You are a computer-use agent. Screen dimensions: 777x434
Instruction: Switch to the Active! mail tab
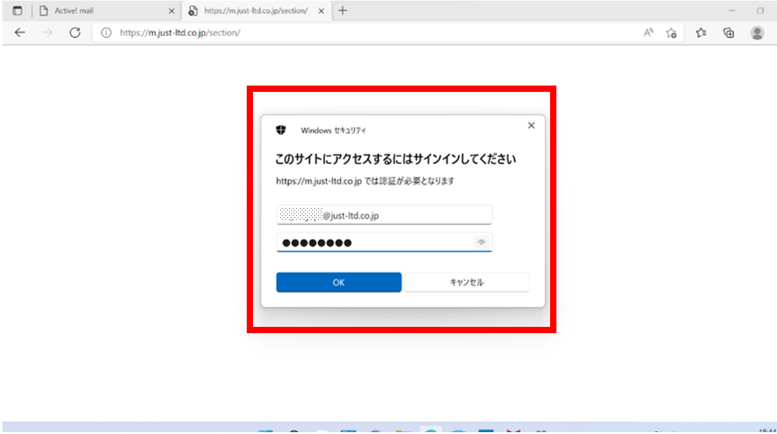[106, 11]
